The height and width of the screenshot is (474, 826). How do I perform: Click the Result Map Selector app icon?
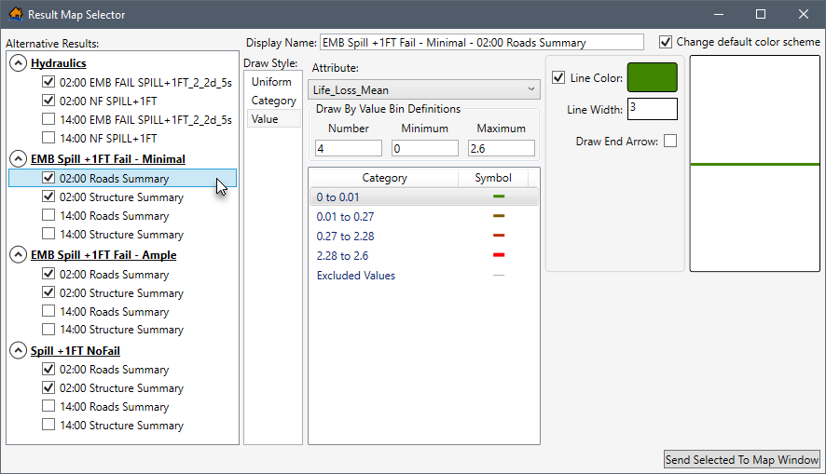(16, 14)
